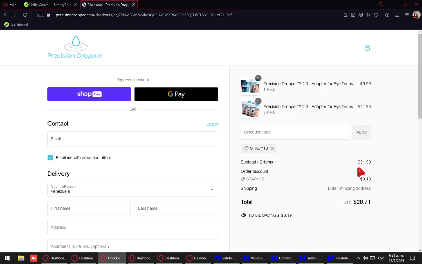Open the shopping cart bag icon
422x264 pixels.
367,48
